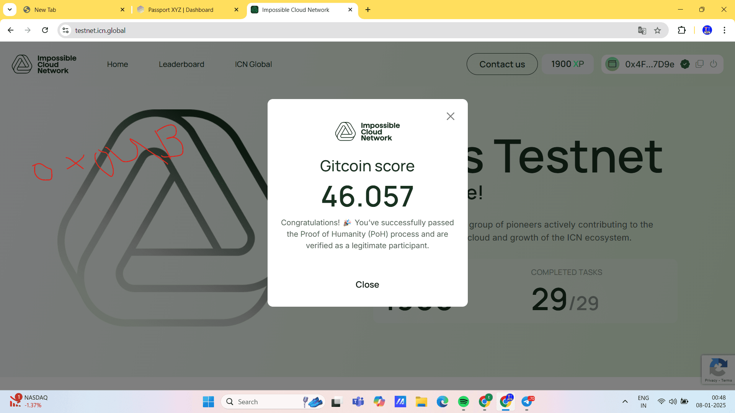Viewport: 735px width, 413px height.
Task: Close the Gitcoin score popup via X icon
Action: (x=450, y=116)
